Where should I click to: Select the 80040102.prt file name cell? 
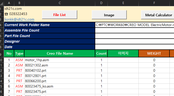(60, 70)
